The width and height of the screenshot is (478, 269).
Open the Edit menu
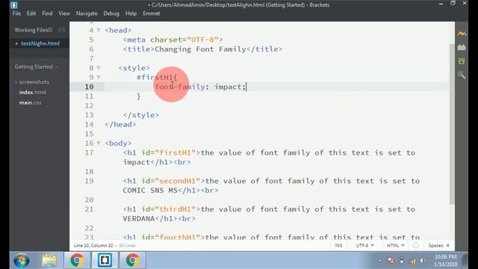pyautogui.click(x=31, y=13)
